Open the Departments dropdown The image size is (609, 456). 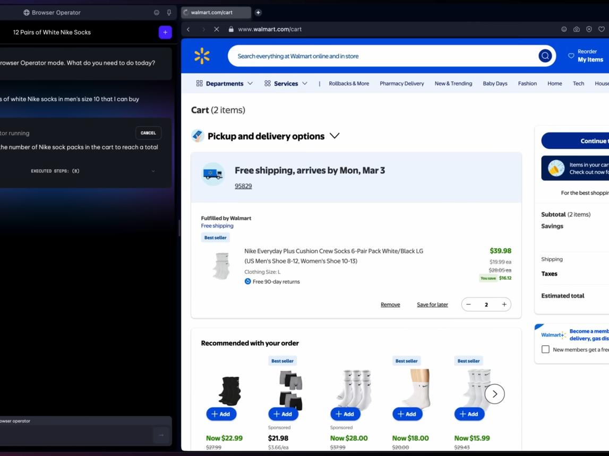(225, 83)
